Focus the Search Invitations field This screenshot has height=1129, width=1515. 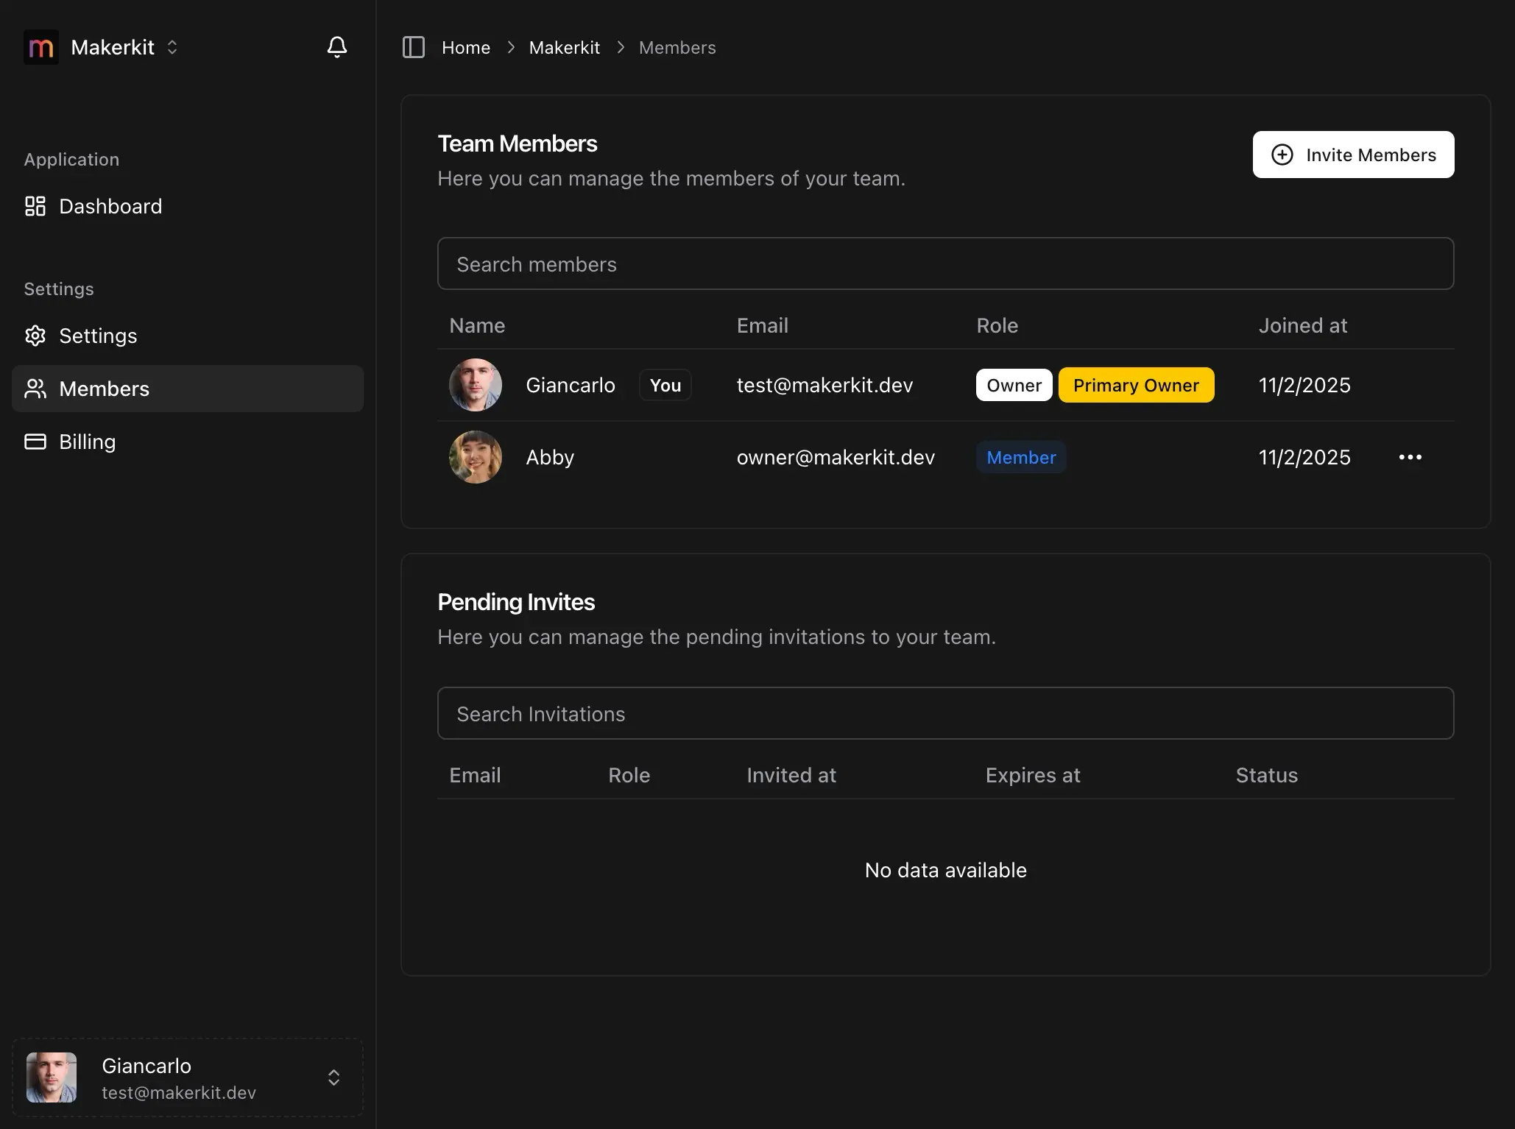click(945, 713)
